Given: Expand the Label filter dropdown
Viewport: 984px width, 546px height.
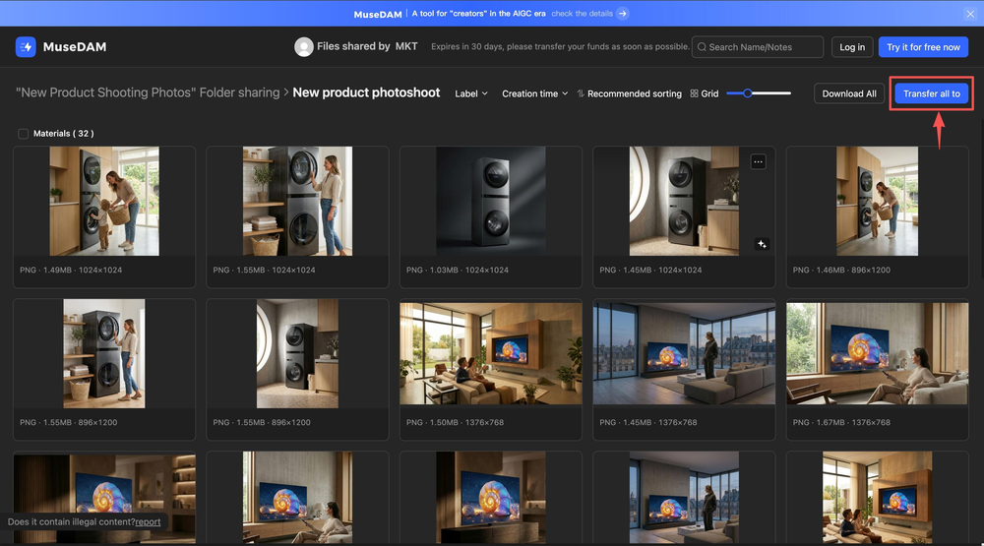Looking at the screenshot, I should coord(470,94).
